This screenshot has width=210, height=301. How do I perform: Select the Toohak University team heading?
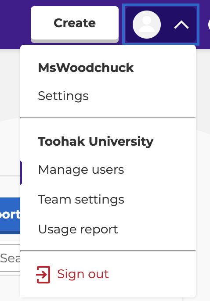coord(95,142)
